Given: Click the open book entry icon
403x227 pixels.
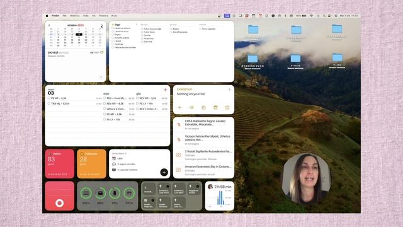Looking at the screenshot, I should click(x=114, y=170).
